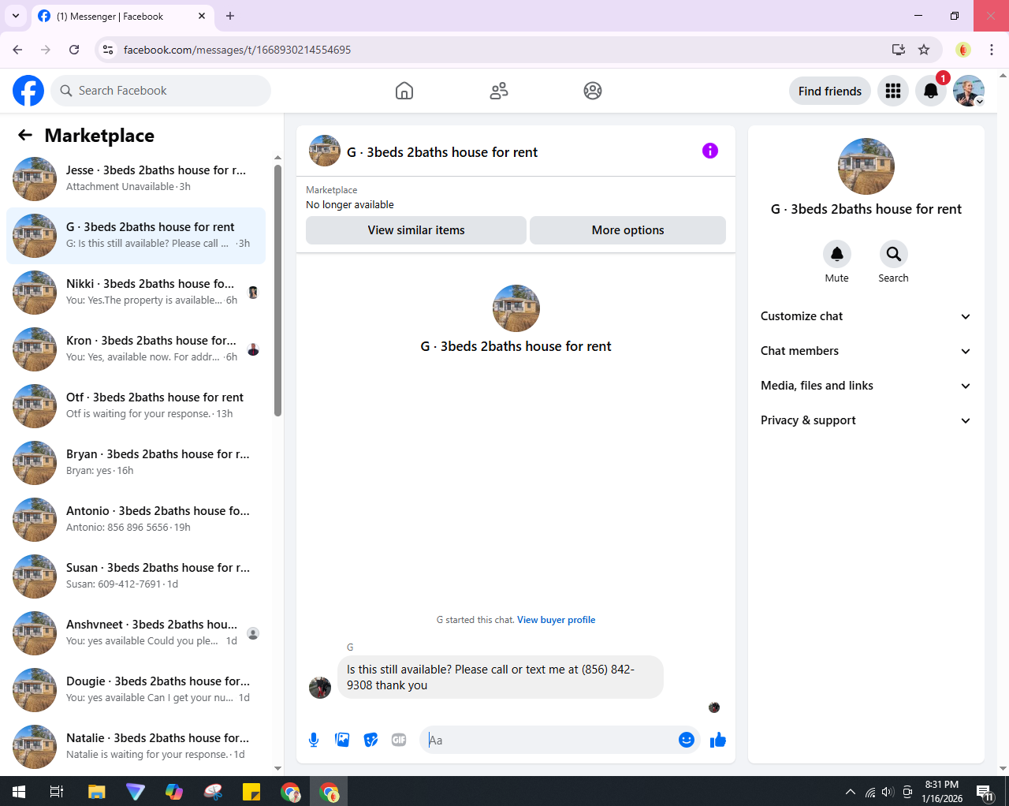
Task: Open Natalie's waiting conversation
Action: pyautogui.click(x=136, y=747)
